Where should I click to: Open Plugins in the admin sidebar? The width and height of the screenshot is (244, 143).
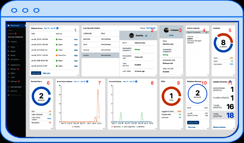tap(13, 69)
